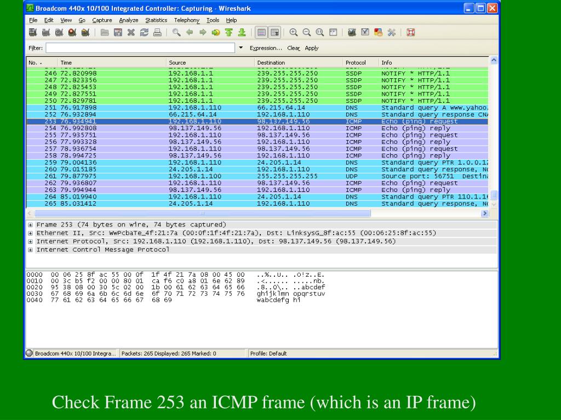This screenshot has height=420, width=561.
Task: Go forward in packet history
Action: pyautogui.click(x=203, y=32)
